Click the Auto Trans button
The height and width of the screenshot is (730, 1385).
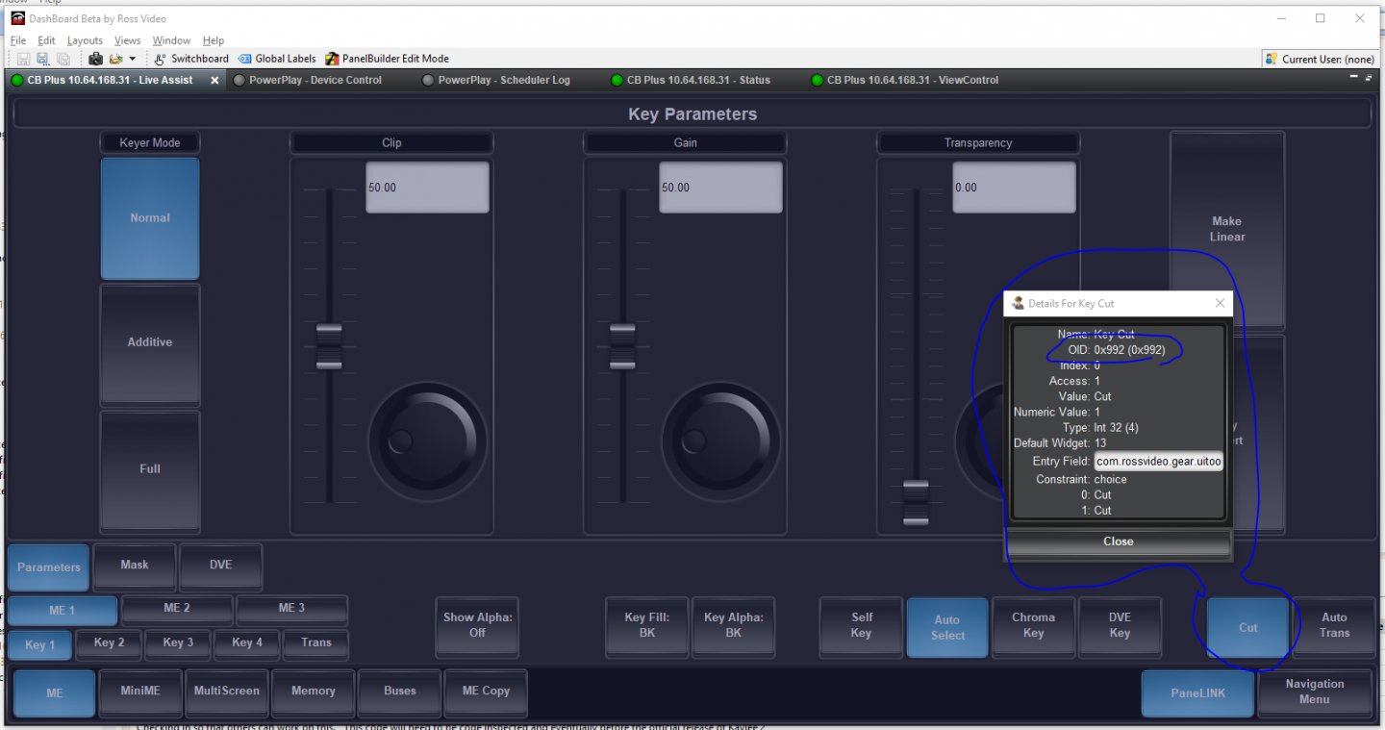[x=1335, y=626]
